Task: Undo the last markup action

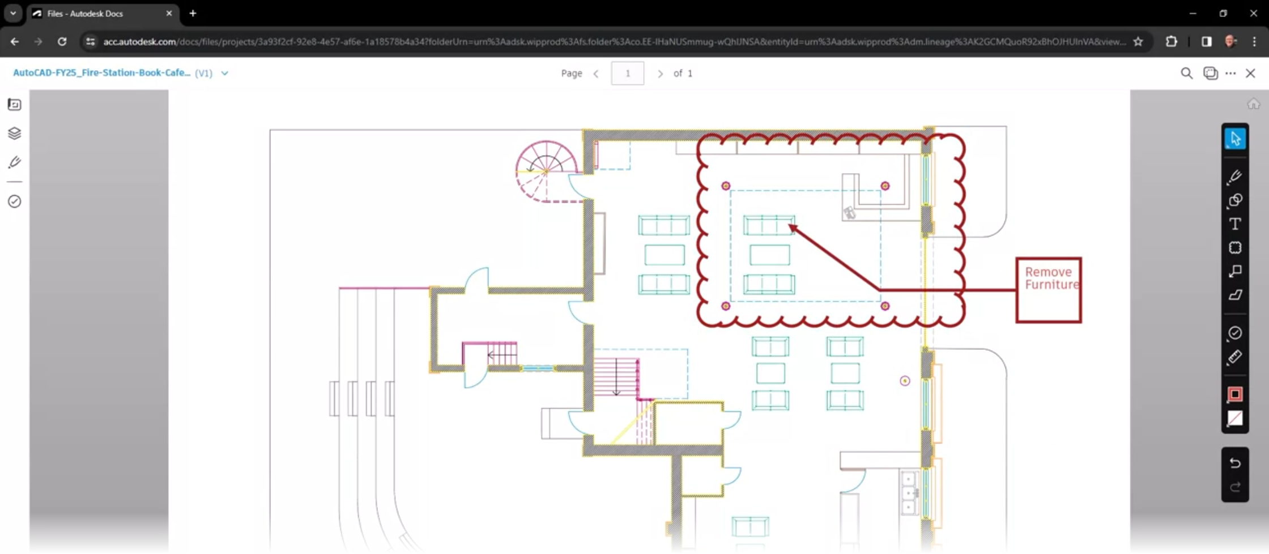Action: 1235,462
